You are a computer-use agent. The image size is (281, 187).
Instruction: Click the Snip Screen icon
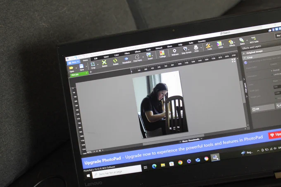click(185, 49)
